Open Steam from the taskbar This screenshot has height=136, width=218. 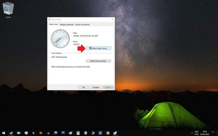tap(11, 133)
